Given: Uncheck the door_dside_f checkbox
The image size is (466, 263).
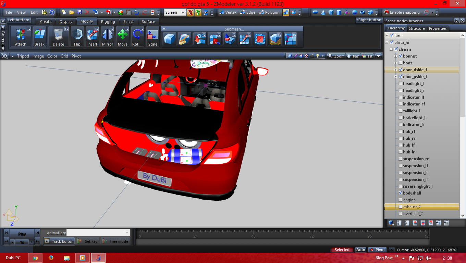Looking at the screenshot, I should [400, 70].
